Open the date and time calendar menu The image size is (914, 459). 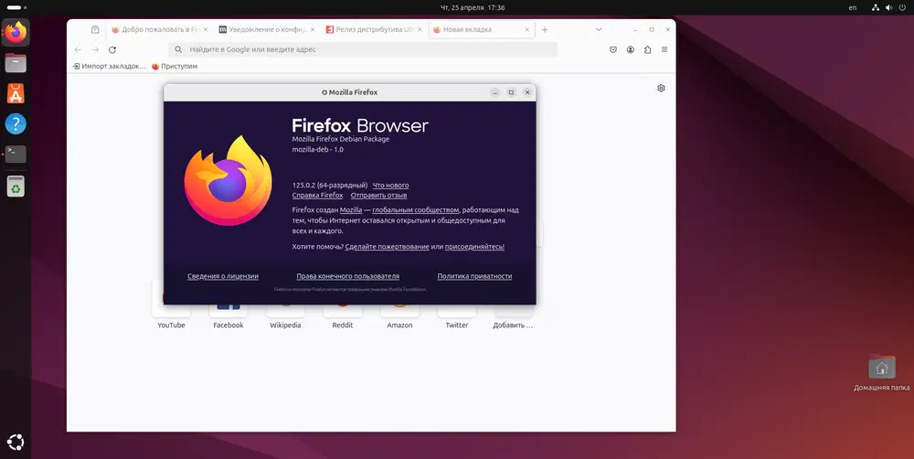tap(473, 7)
